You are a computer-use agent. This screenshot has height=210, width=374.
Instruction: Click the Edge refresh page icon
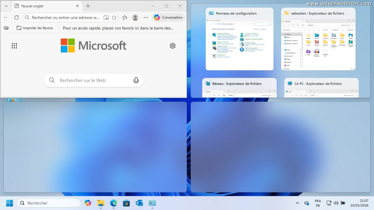[17, 17]
